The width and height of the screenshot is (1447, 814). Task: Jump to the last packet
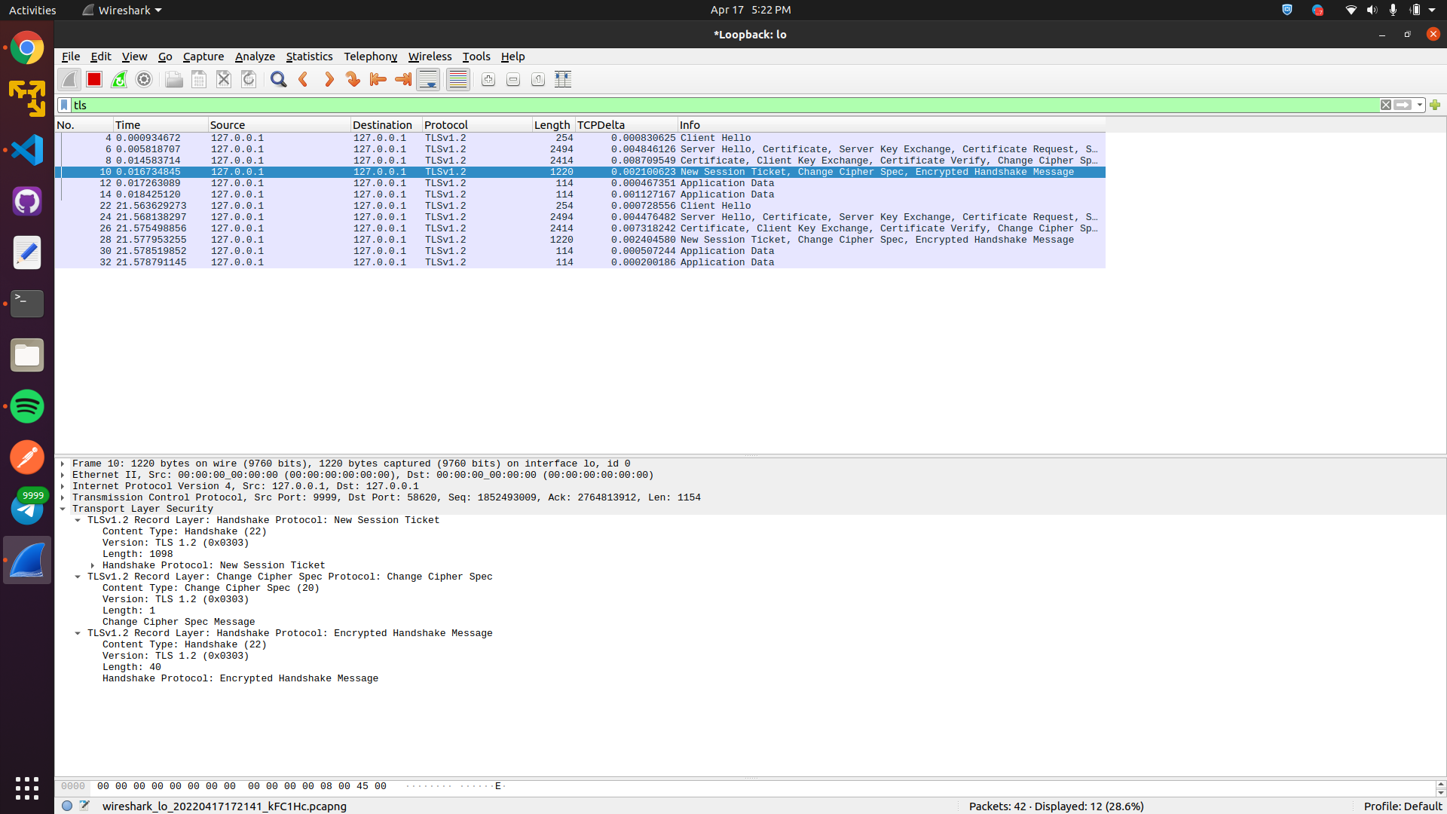[403, 79]
